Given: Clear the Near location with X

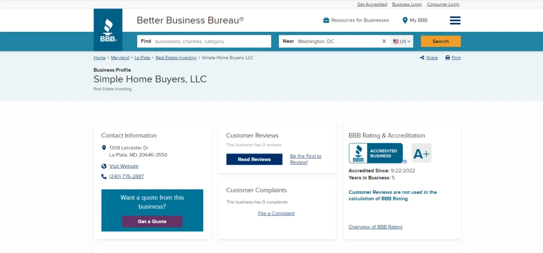Looking at the screenshot, I should coord(384,41).
